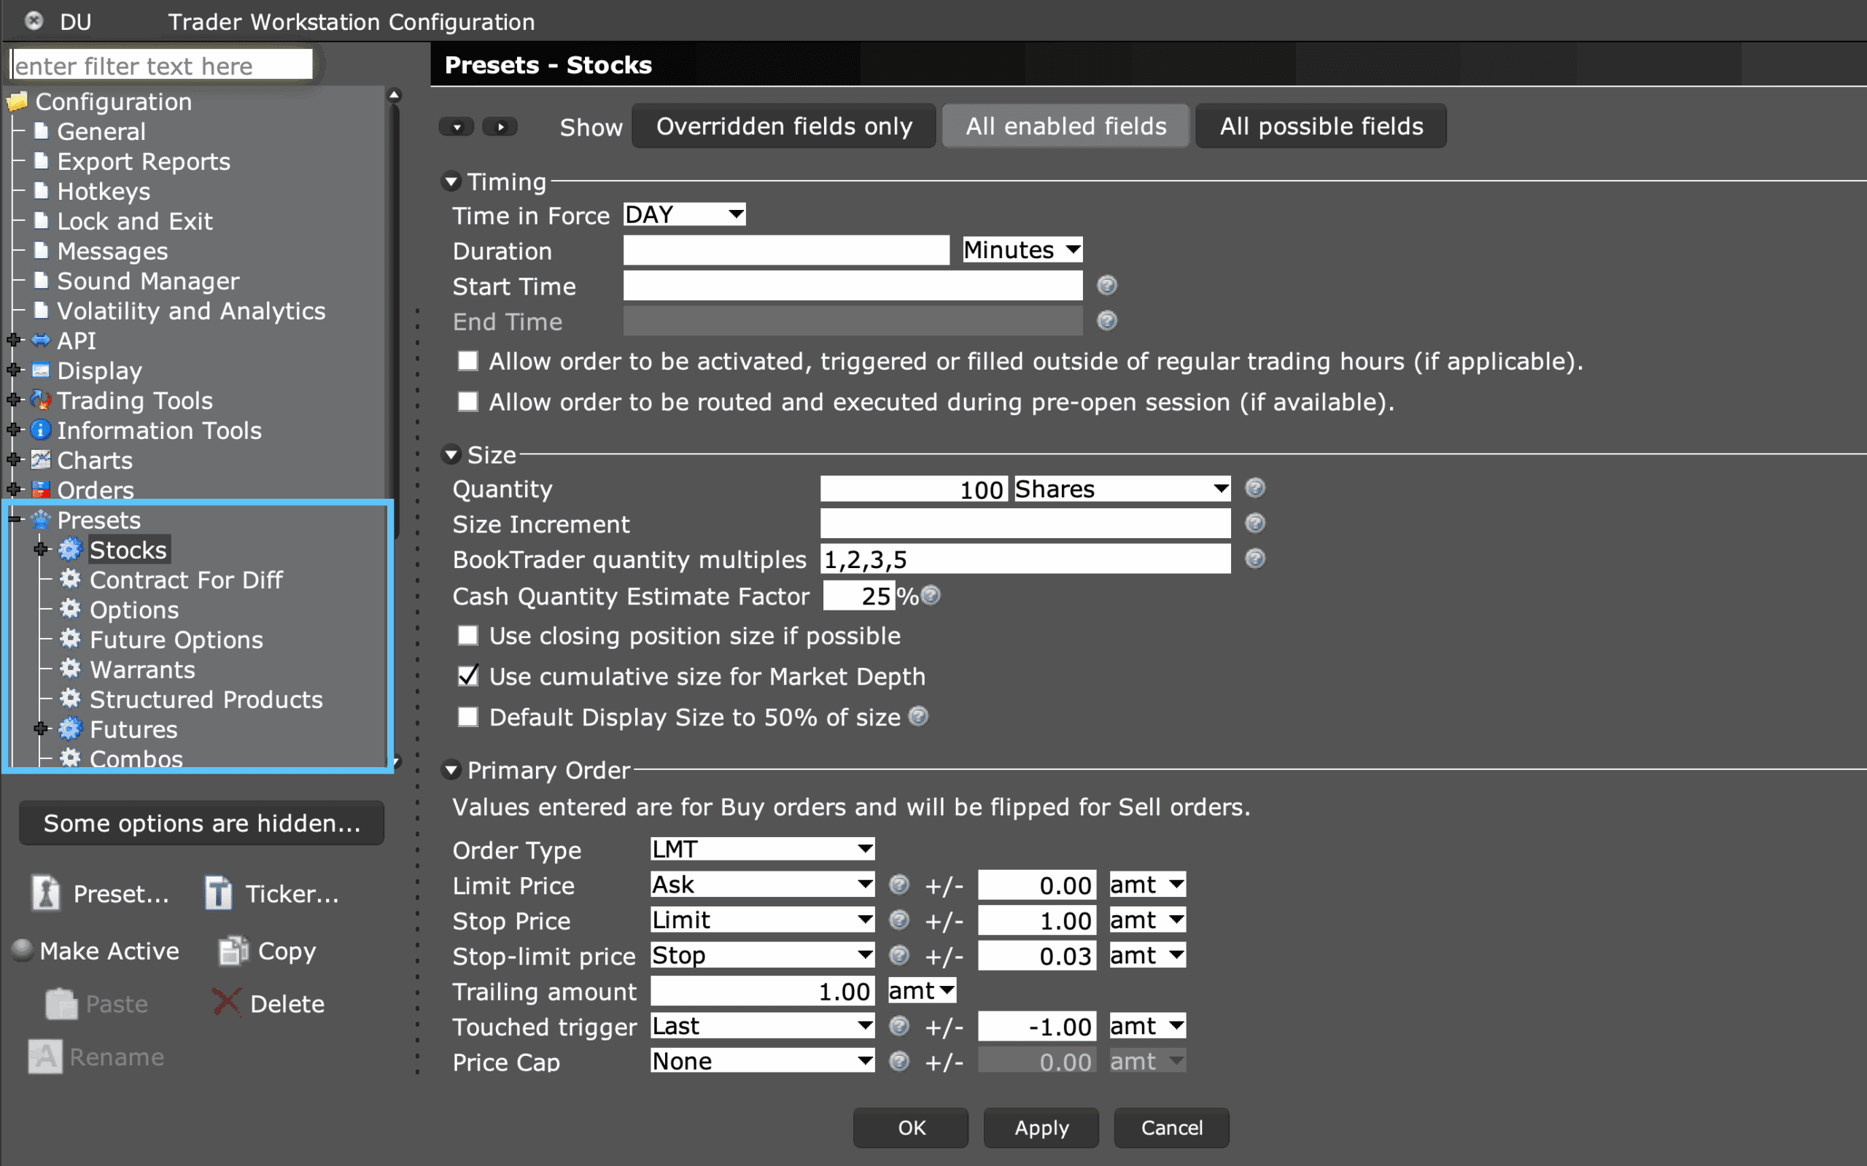Click the gear icon beside Warrants
The height and width of the screenshot is (1166, 1867).
70,669
